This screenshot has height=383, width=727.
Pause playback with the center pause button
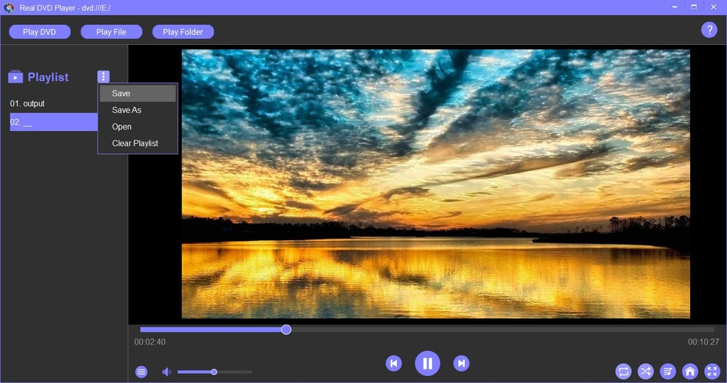pyautogui.click(x=427, y=363)
